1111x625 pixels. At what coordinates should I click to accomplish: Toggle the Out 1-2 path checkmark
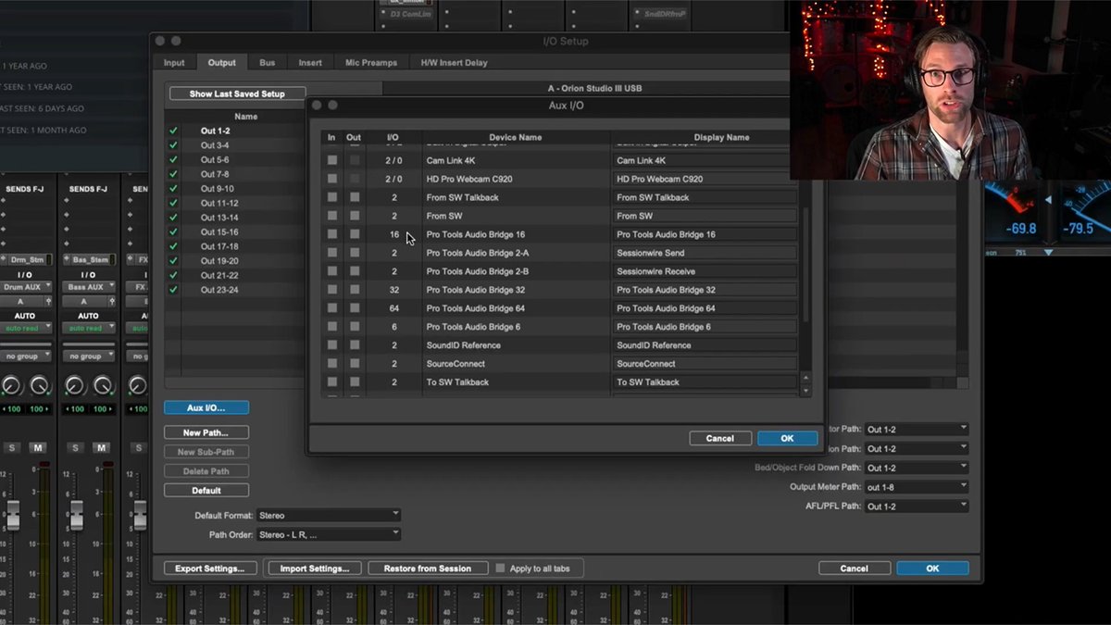coord(173,131)
